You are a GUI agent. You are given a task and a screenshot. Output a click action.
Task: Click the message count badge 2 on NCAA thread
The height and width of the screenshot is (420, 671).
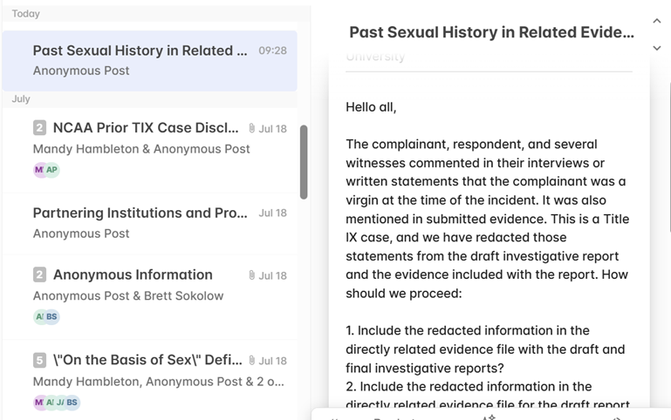coord(39,128)
